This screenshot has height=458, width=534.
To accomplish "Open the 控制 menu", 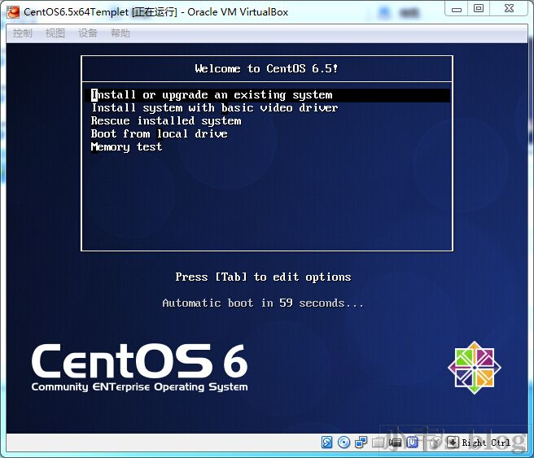I will click(23, 33).
